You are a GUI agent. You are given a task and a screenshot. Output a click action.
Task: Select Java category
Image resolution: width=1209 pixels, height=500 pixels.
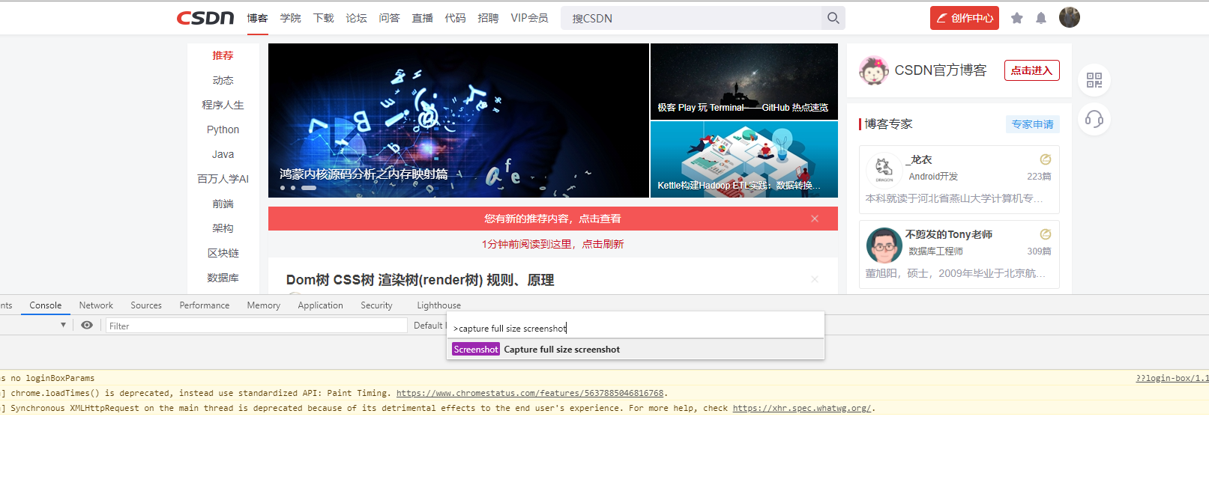click(223, 154)
